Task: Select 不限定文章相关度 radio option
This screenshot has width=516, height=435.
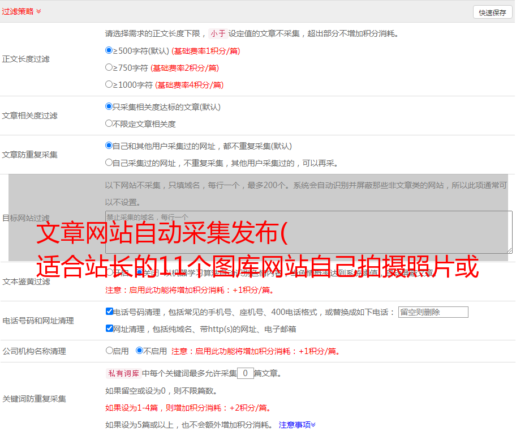Action: (109, 123)
